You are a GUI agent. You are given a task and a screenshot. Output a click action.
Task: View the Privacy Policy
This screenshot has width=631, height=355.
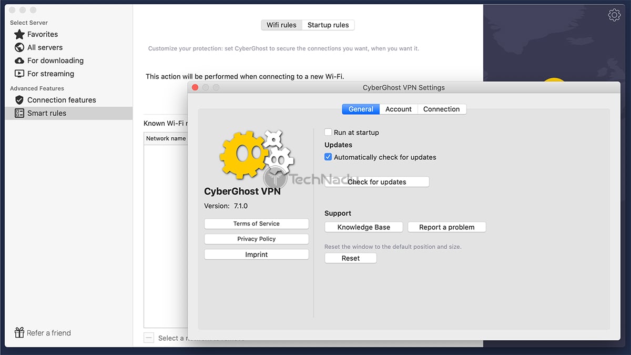257,239
